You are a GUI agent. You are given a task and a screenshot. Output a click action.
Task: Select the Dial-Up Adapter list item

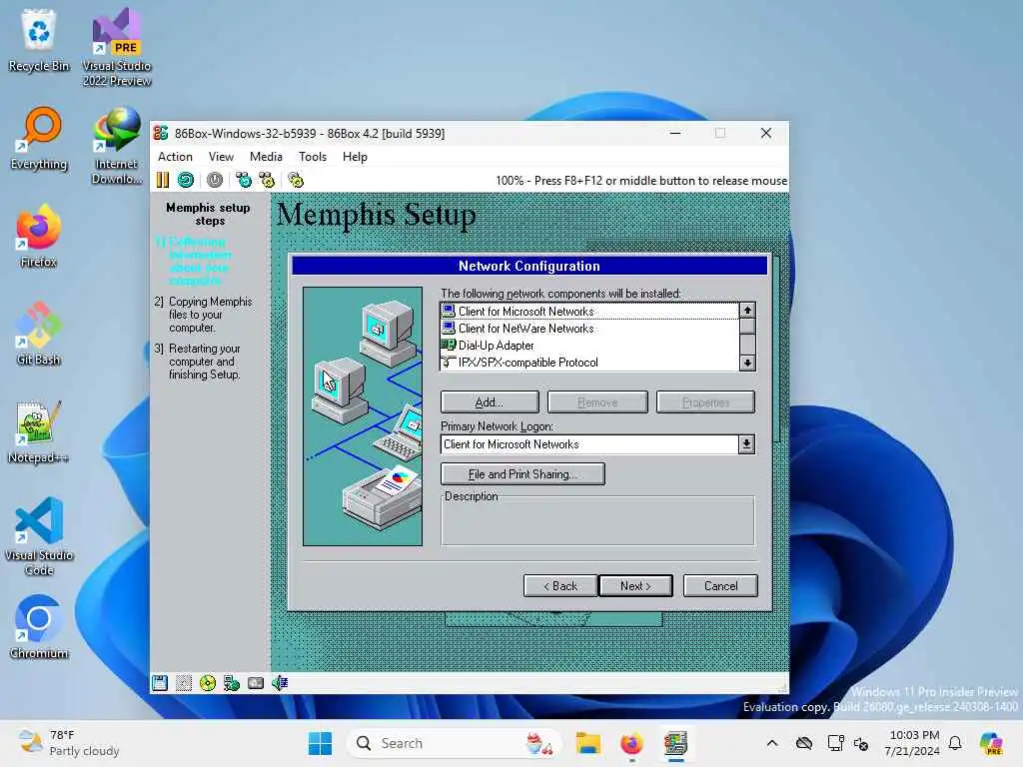(x=589, y=345)
